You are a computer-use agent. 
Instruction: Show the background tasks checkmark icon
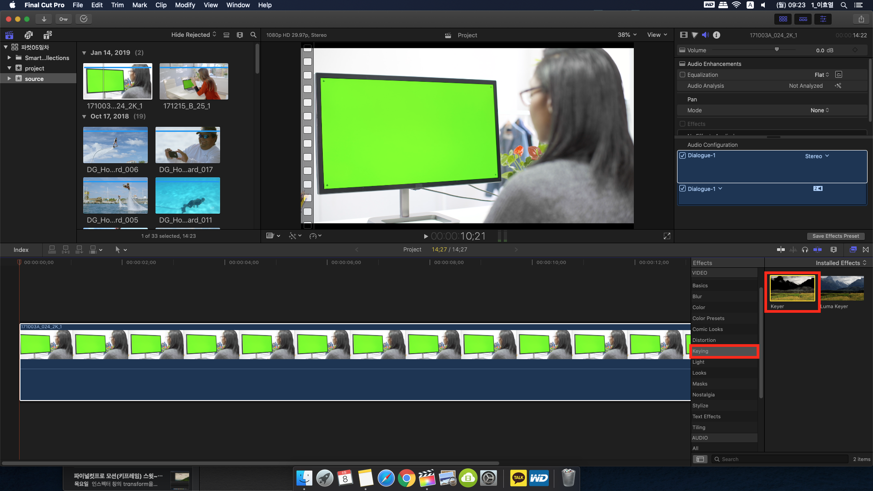coord(84,19)
